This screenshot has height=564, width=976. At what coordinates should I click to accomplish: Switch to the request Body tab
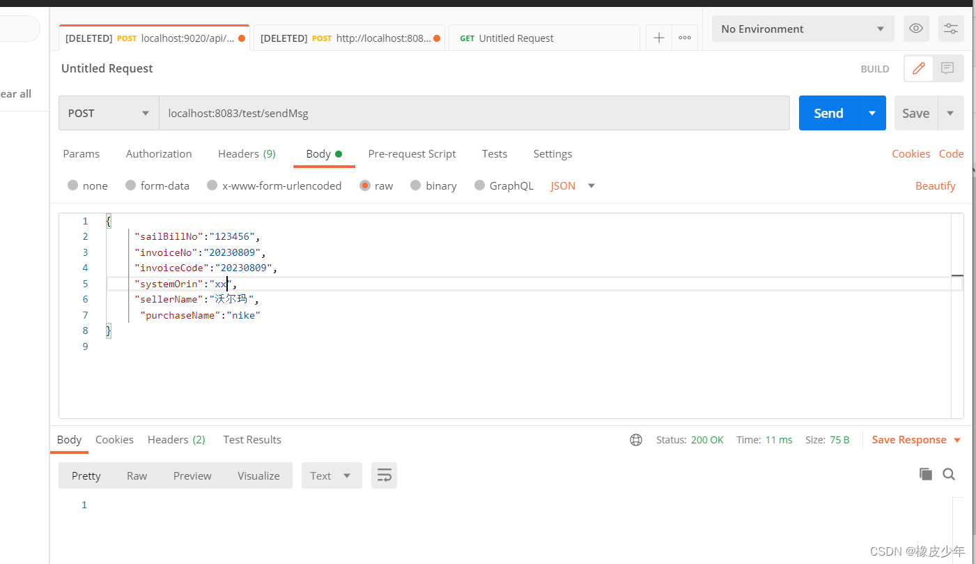[324, 153]
